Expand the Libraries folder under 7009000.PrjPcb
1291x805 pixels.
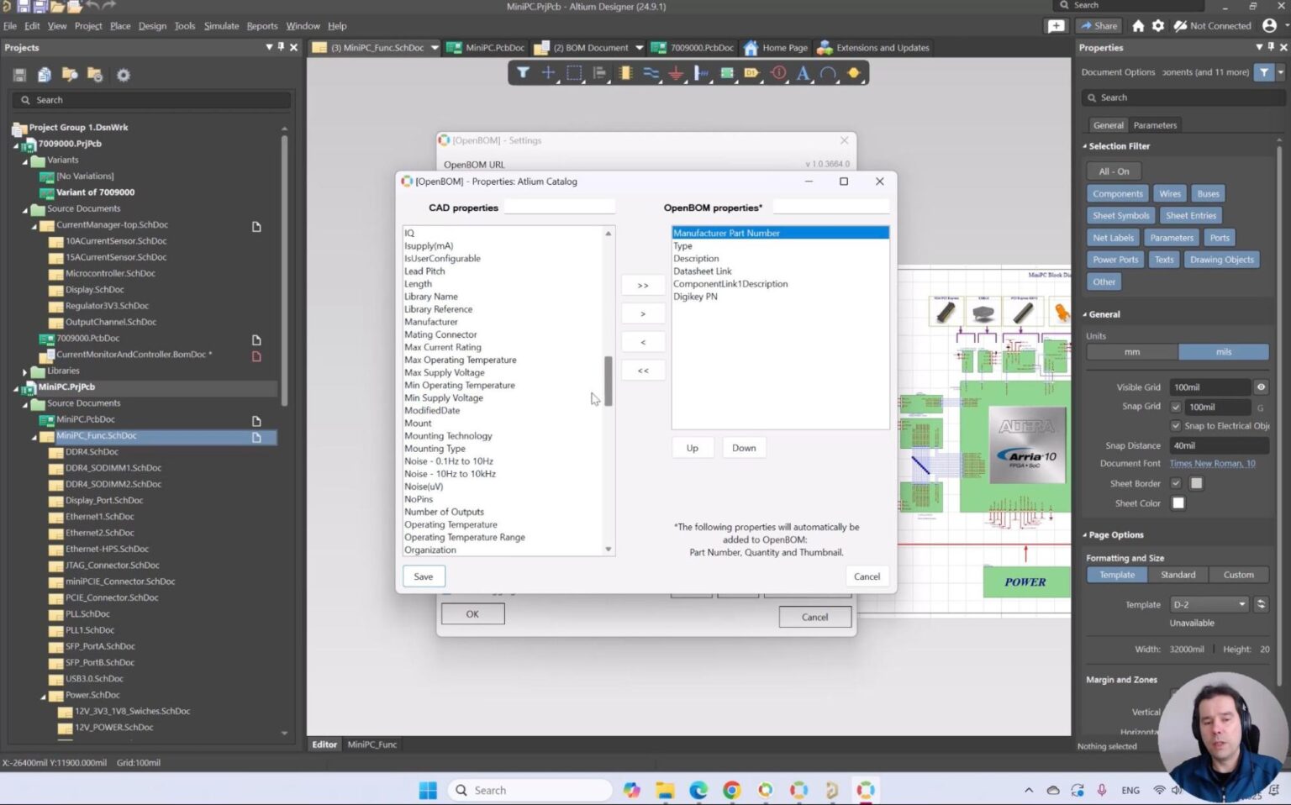point(24,370)
